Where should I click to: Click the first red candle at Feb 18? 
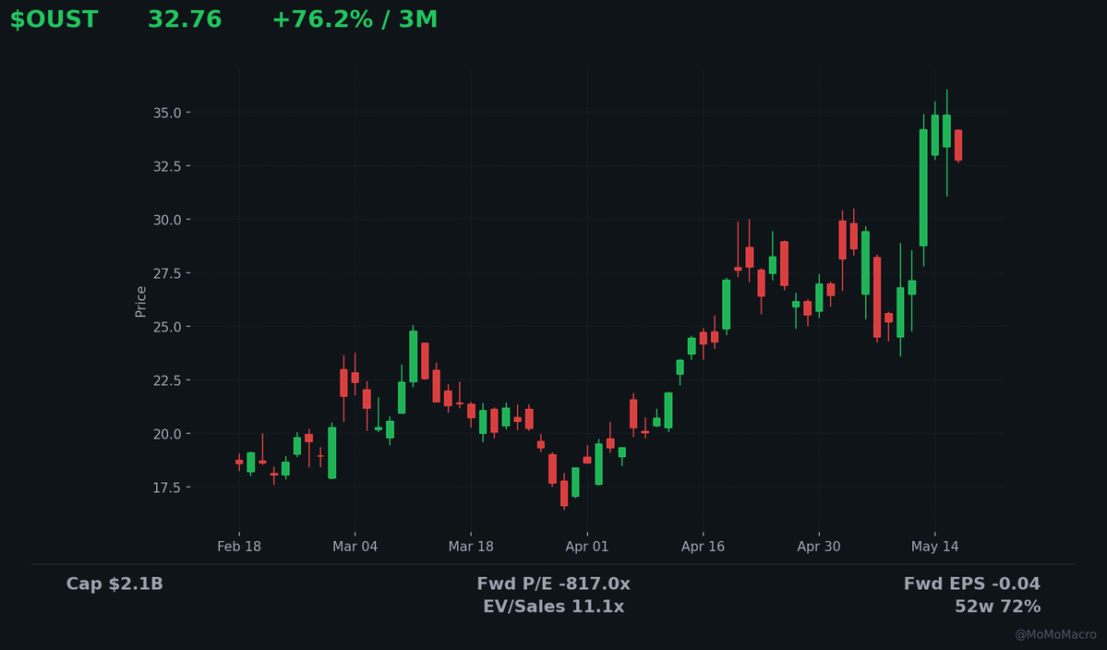(x=239, y=463)
